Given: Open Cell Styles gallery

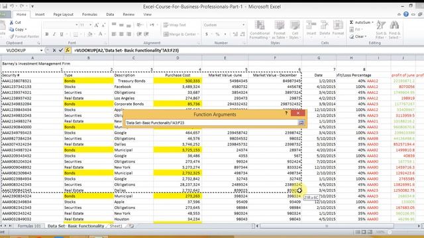Looking at the screenshot, I should click(x=295, y=30).
